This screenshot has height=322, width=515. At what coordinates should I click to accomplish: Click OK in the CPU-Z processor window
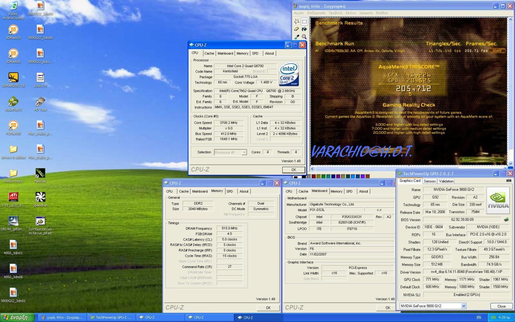(x=293, y=170)
